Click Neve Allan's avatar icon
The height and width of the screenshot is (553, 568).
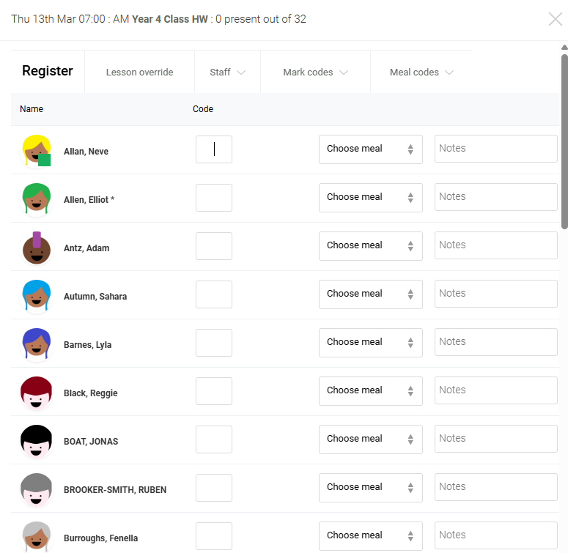(x=37, y=150)
